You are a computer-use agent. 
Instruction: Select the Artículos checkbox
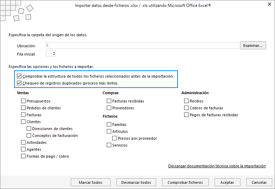pos(109,131)
